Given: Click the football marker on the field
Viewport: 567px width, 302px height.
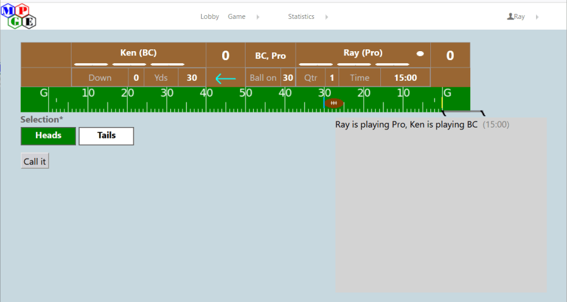Looking at the screenshot, I should (x=333, y=104).
